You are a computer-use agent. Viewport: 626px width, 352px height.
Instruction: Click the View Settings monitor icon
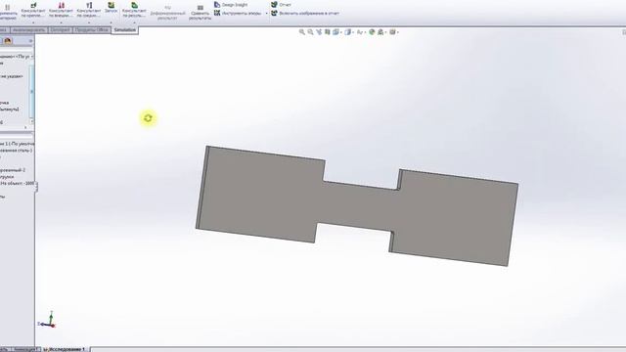click(392, 32)
